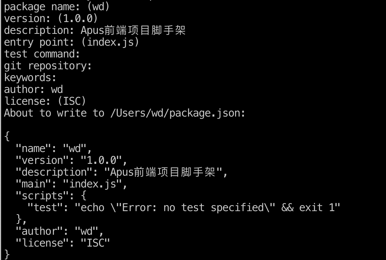Click the 'git repository:' prompt line
Screen dimensions: 386x260
point(48,66)
